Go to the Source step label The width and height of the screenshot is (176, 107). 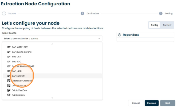click(x=12, y=13)
